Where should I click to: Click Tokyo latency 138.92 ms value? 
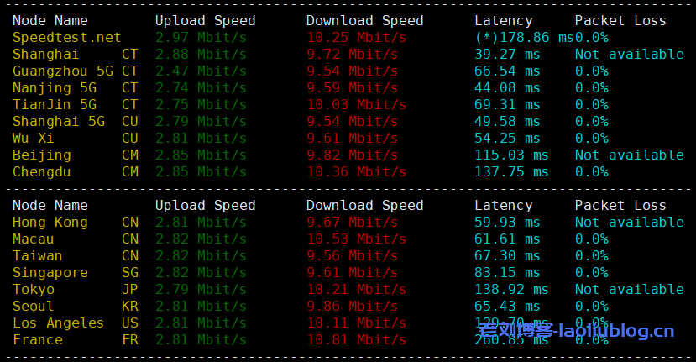(x=511, y=290)
